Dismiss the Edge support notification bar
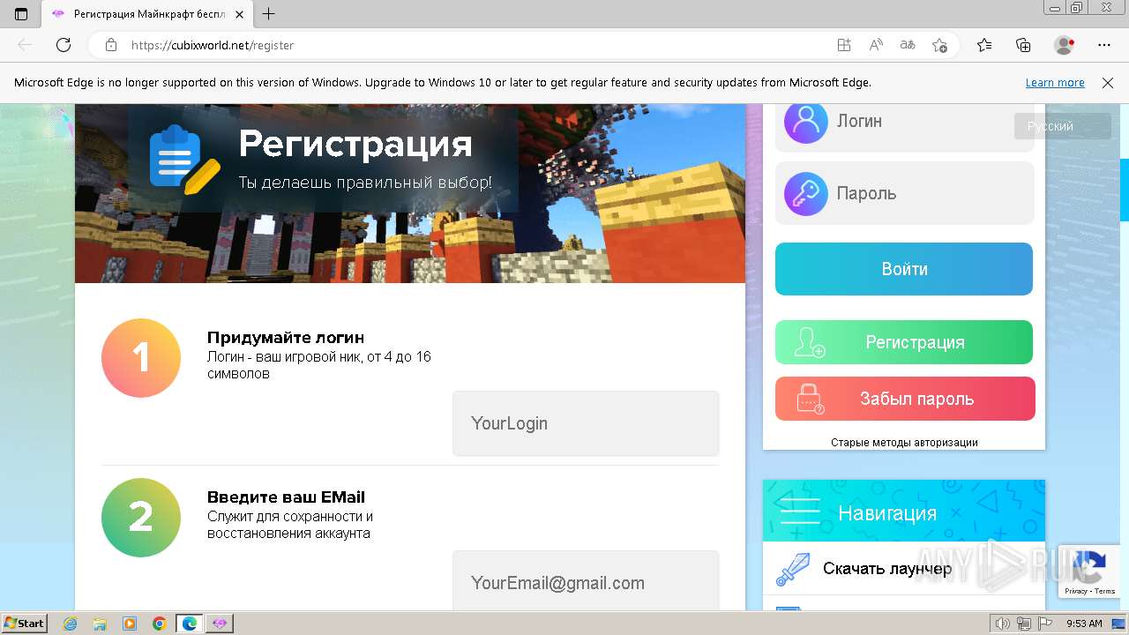Screen dimensions: 1129x635 (x=1108, y=83)
